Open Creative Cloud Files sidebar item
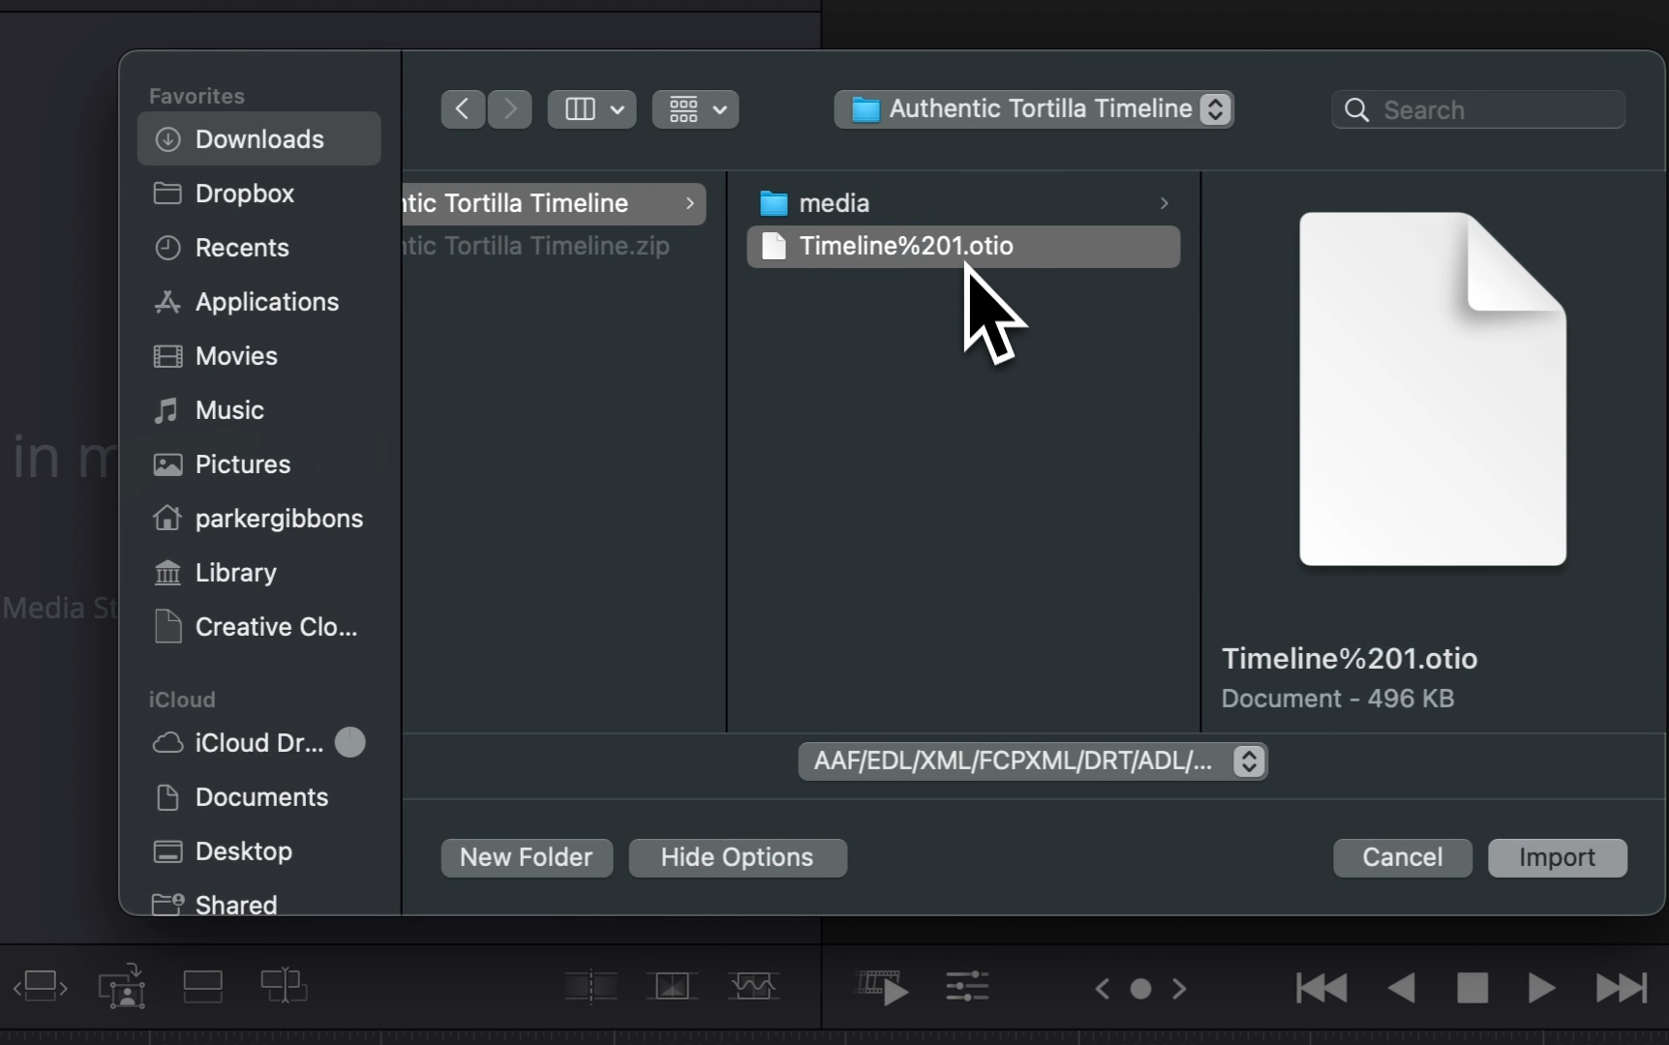The height and width of the screenshot is (1045, 1669). point(258,627)
